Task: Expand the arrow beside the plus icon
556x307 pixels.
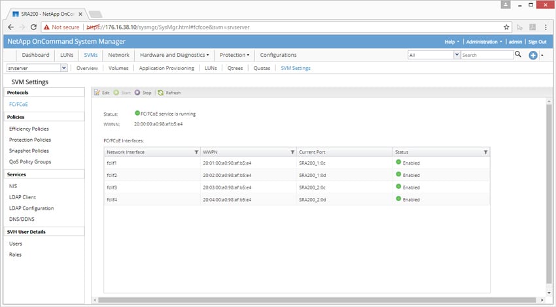Action: pos(542,56)
